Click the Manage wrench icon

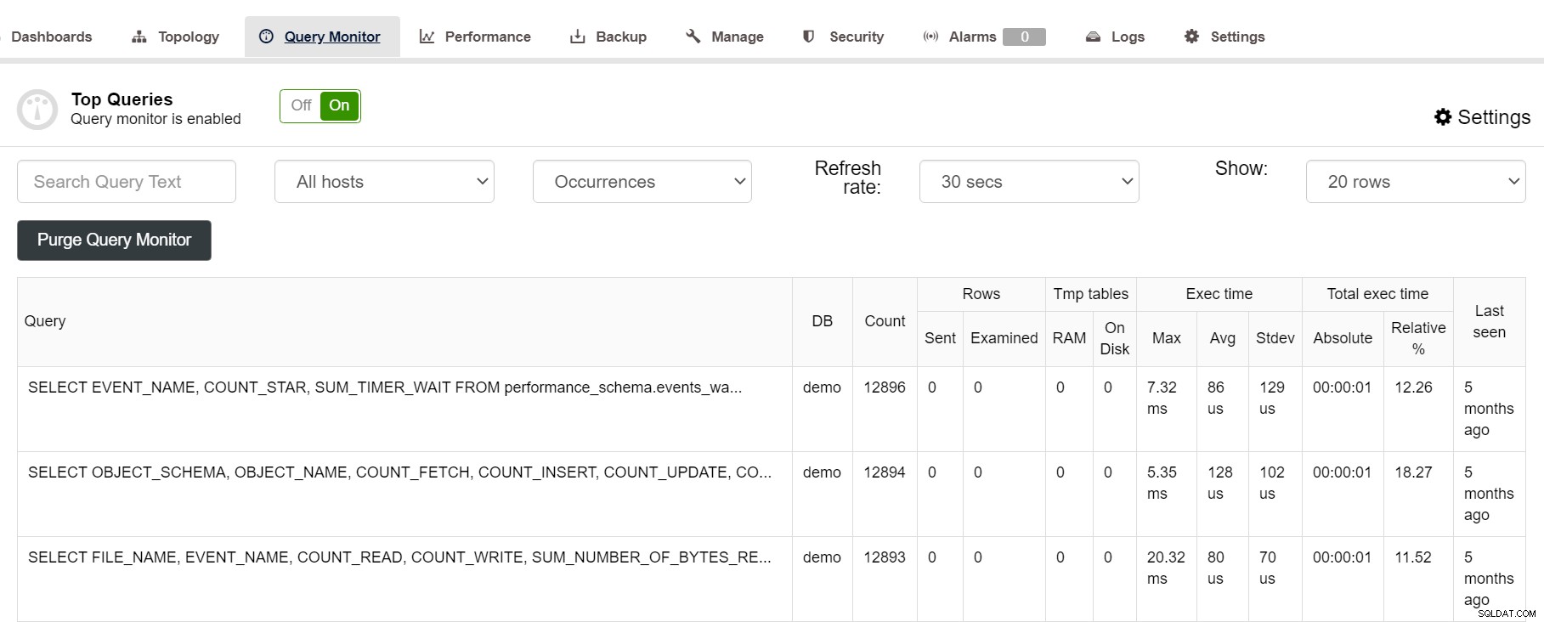point(693,37)
